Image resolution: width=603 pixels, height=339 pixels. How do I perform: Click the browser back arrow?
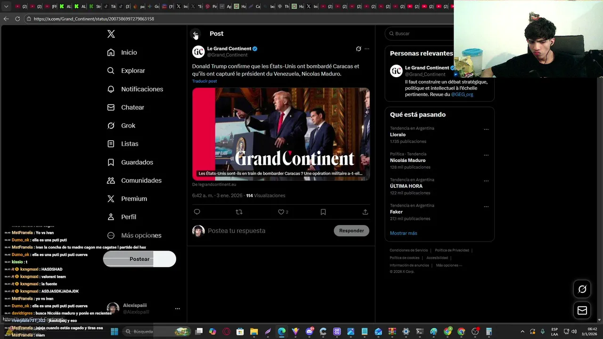click(6, 19)
